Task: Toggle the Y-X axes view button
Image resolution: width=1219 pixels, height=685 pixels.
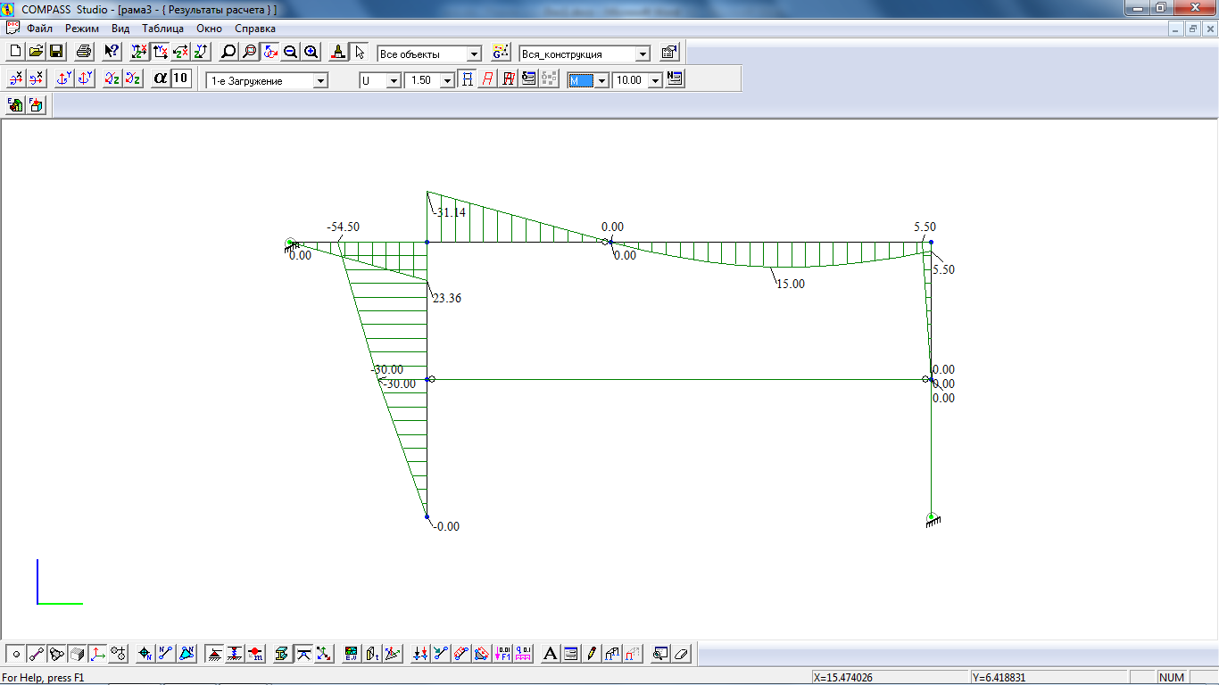Action: click(161, 52)
